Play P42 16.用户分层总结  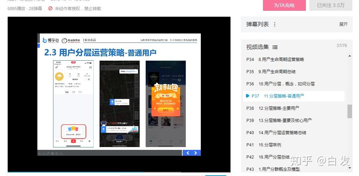(x=294, y=157)
